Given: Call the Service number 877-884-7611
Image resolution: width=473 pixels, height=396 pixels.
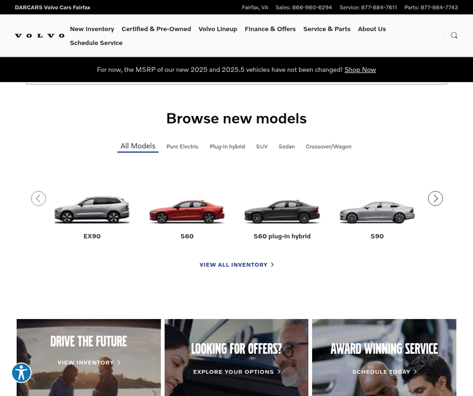Looking at the screenshot, I should tap(368, 7).
